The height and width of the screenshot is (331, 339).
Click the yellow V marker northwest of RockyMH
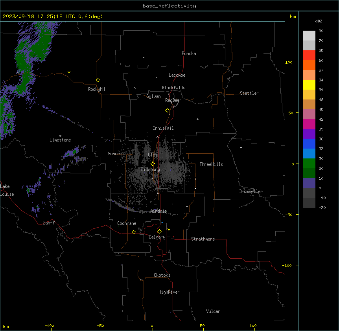69,72
